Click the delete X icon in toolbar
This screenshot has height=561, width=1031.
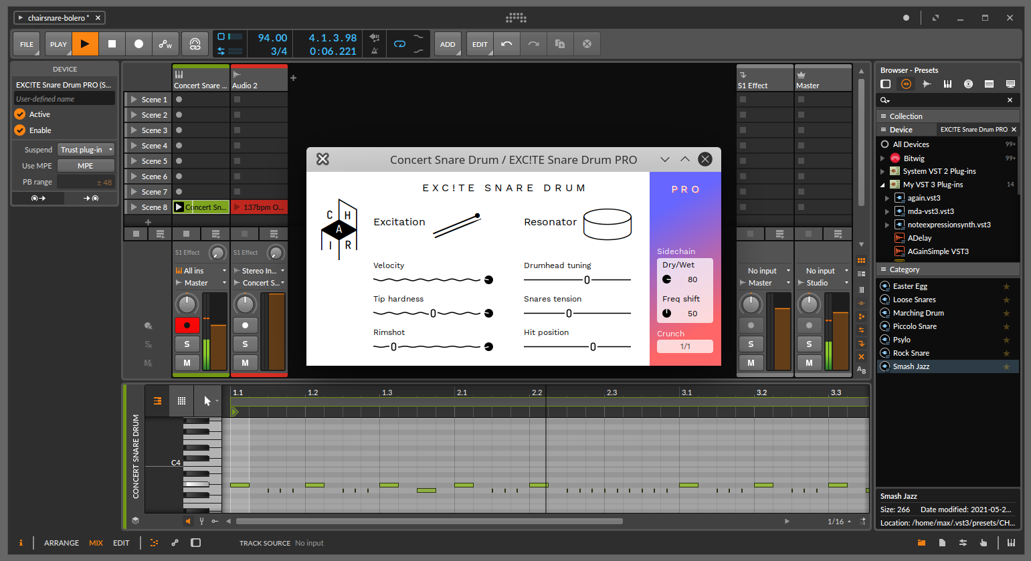click(x=587, y=44)
